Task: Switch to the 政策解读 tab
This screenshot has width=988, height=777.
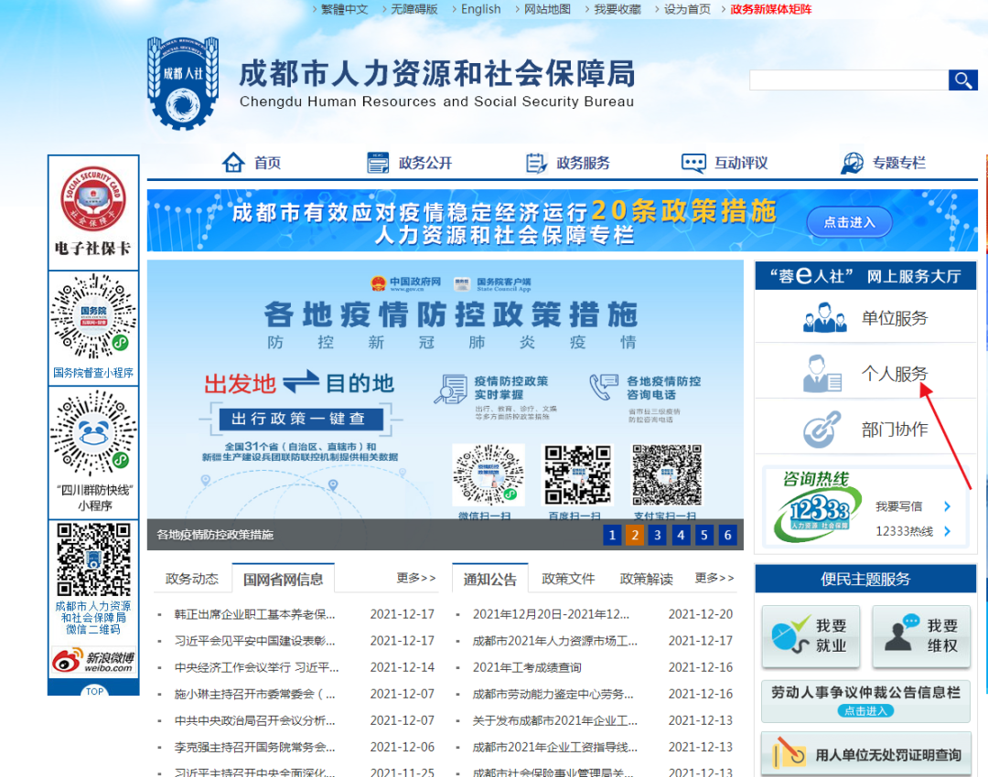Action: click(x=646, y=579)
